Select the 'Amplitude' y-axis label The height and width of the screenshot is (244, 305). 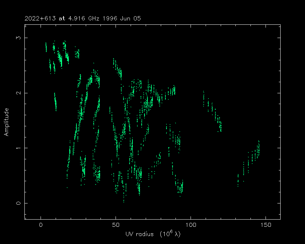coord(6,122)
